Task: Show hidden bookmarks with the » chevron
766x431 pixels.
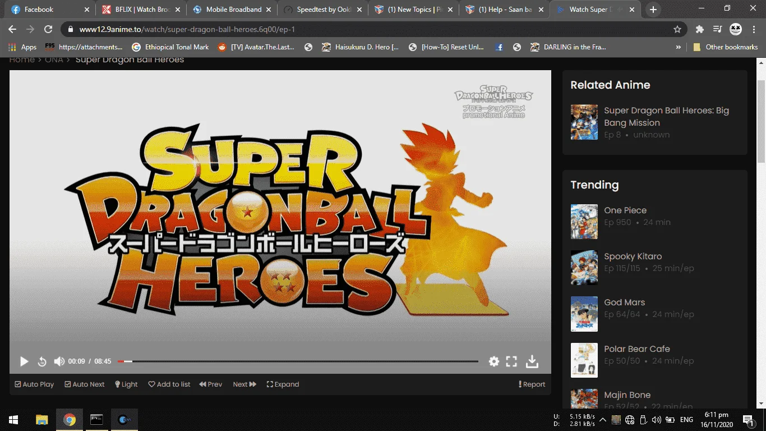Action: pos(679,47)
